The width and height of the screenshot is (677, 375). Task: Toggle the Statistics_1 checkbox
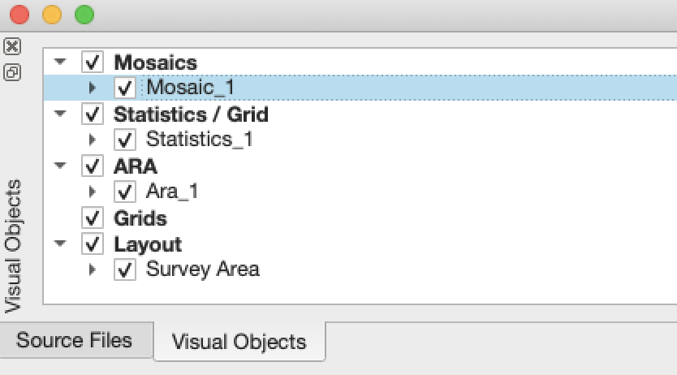125,140
